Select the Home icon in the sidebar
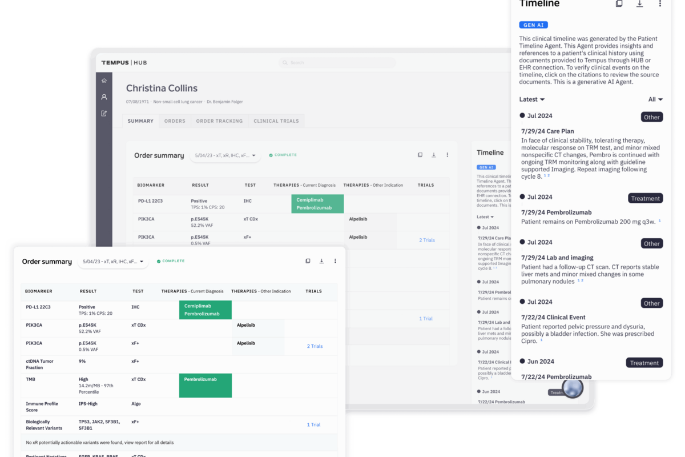The width and height of the screenshot is (685, 457). (x=104, y=80)
